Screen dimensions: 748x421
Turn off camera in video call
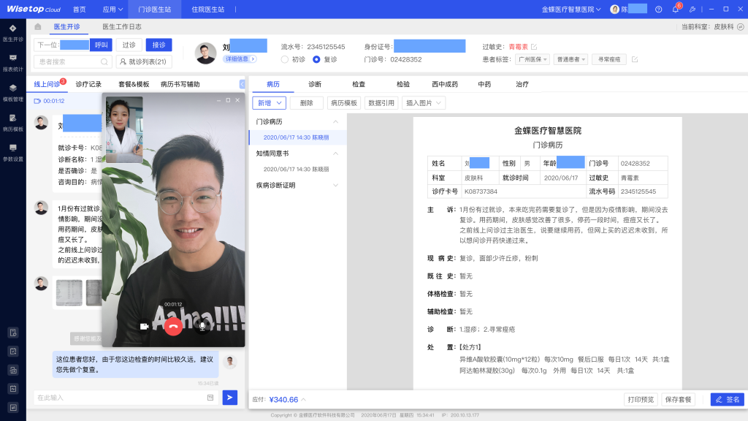click(145, 326)
